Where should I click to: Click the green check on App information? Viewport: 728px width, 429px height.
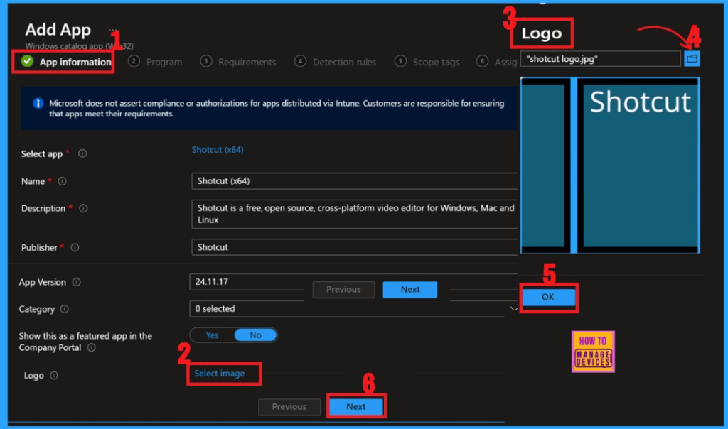(x=28, y=61)
